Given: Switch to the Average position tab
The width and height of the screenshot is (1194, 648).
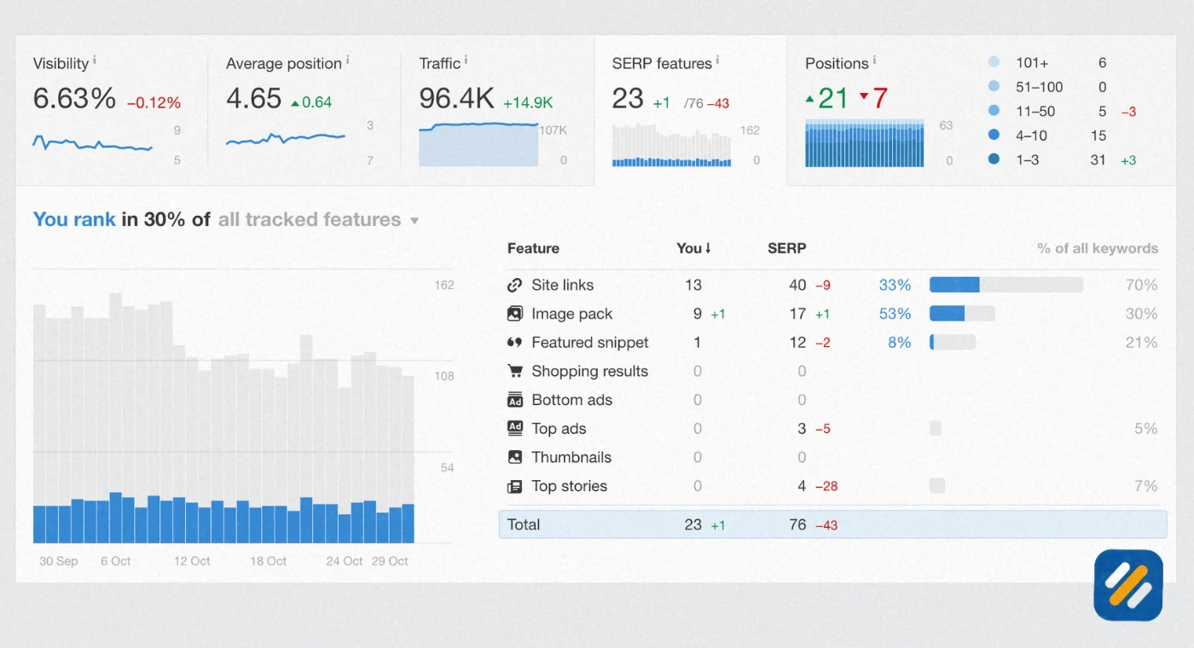Looking at the screenshot, I should [304, 111].
